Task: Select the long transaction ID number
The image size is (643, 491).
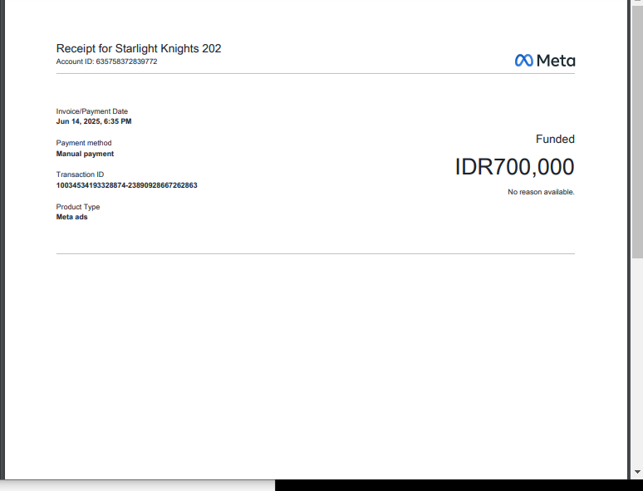Action: 126,185
